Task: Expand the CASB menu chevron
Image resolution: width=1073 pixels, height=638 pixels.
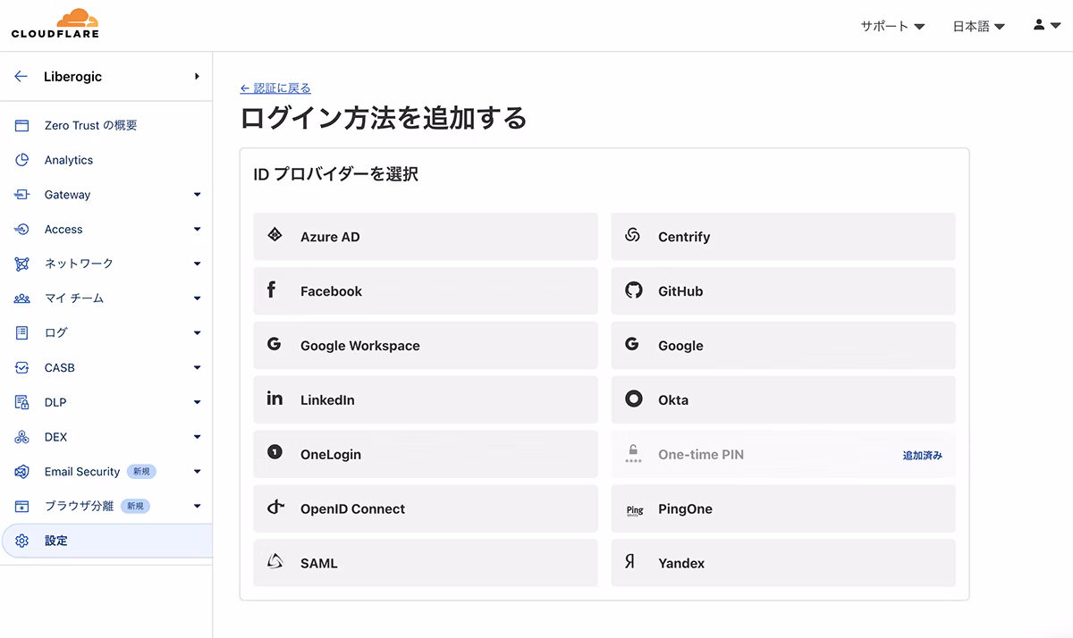Action: coord(197,367)
